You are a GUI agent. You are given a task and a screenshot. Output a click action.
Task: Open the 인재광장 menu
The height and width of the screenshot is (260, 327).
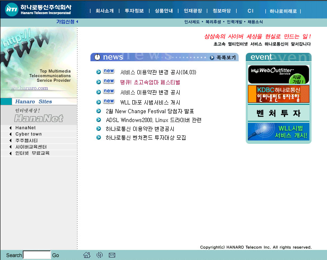click(x=193, y=11)
